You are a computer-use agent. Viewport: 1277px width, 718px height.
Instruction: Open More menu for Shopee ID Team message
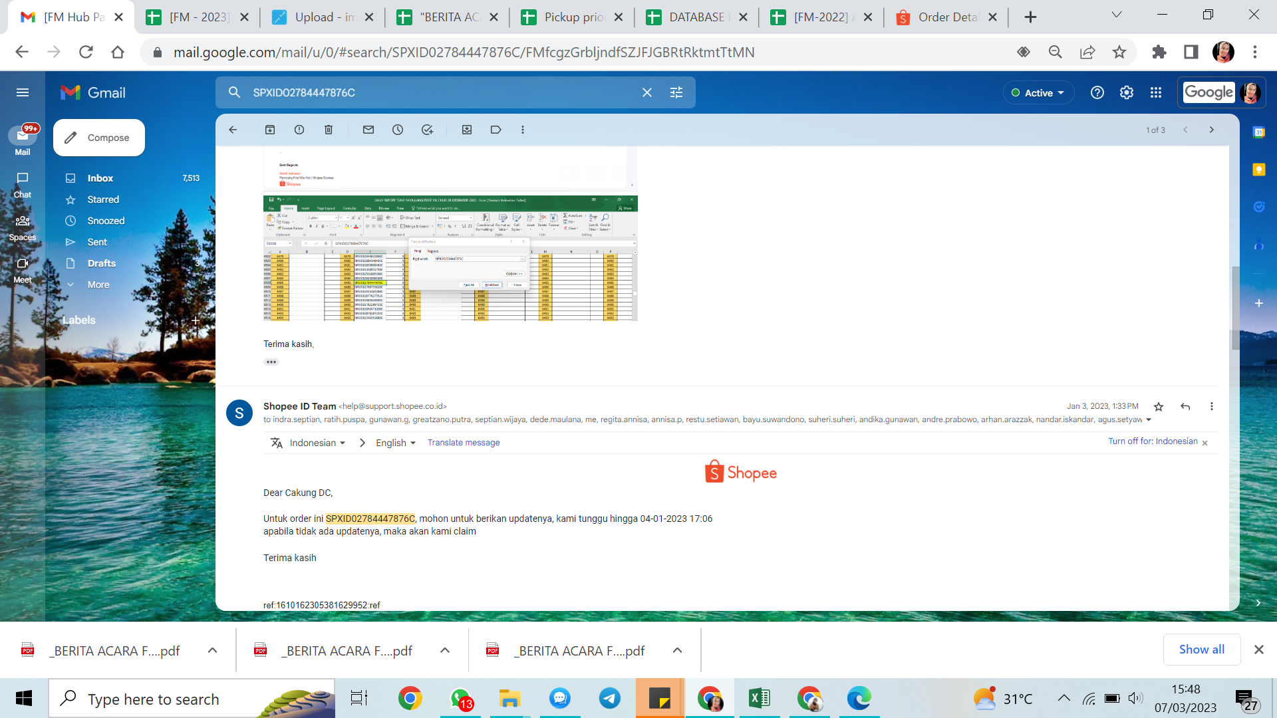[1212, 406]
